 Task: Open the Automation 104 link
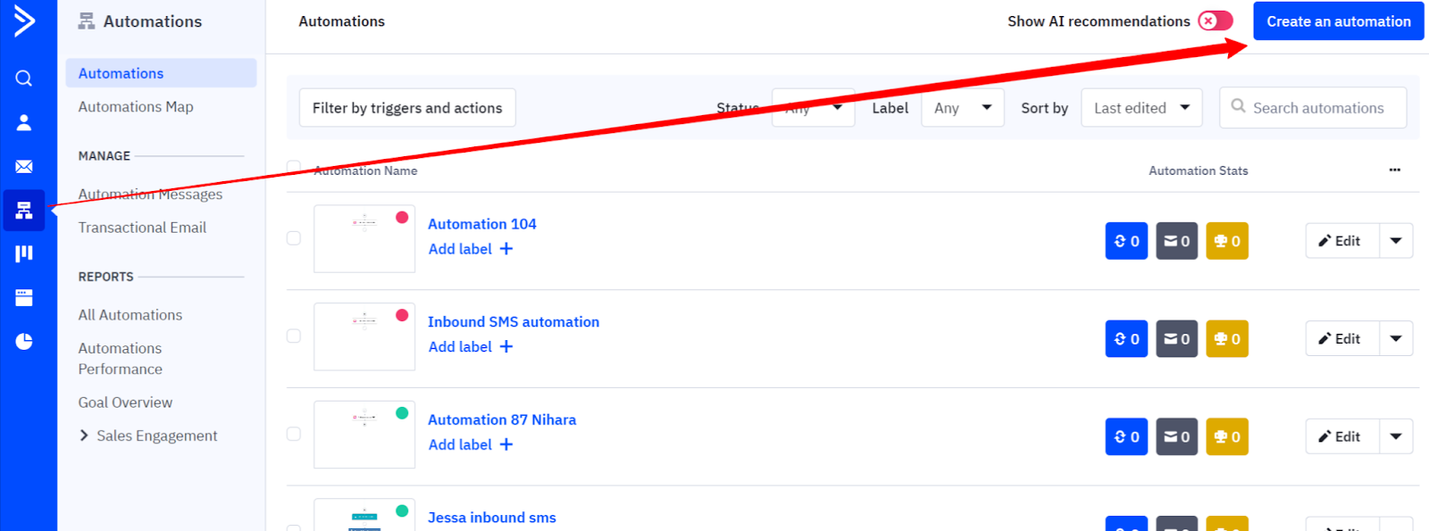(x=482, y=224)
